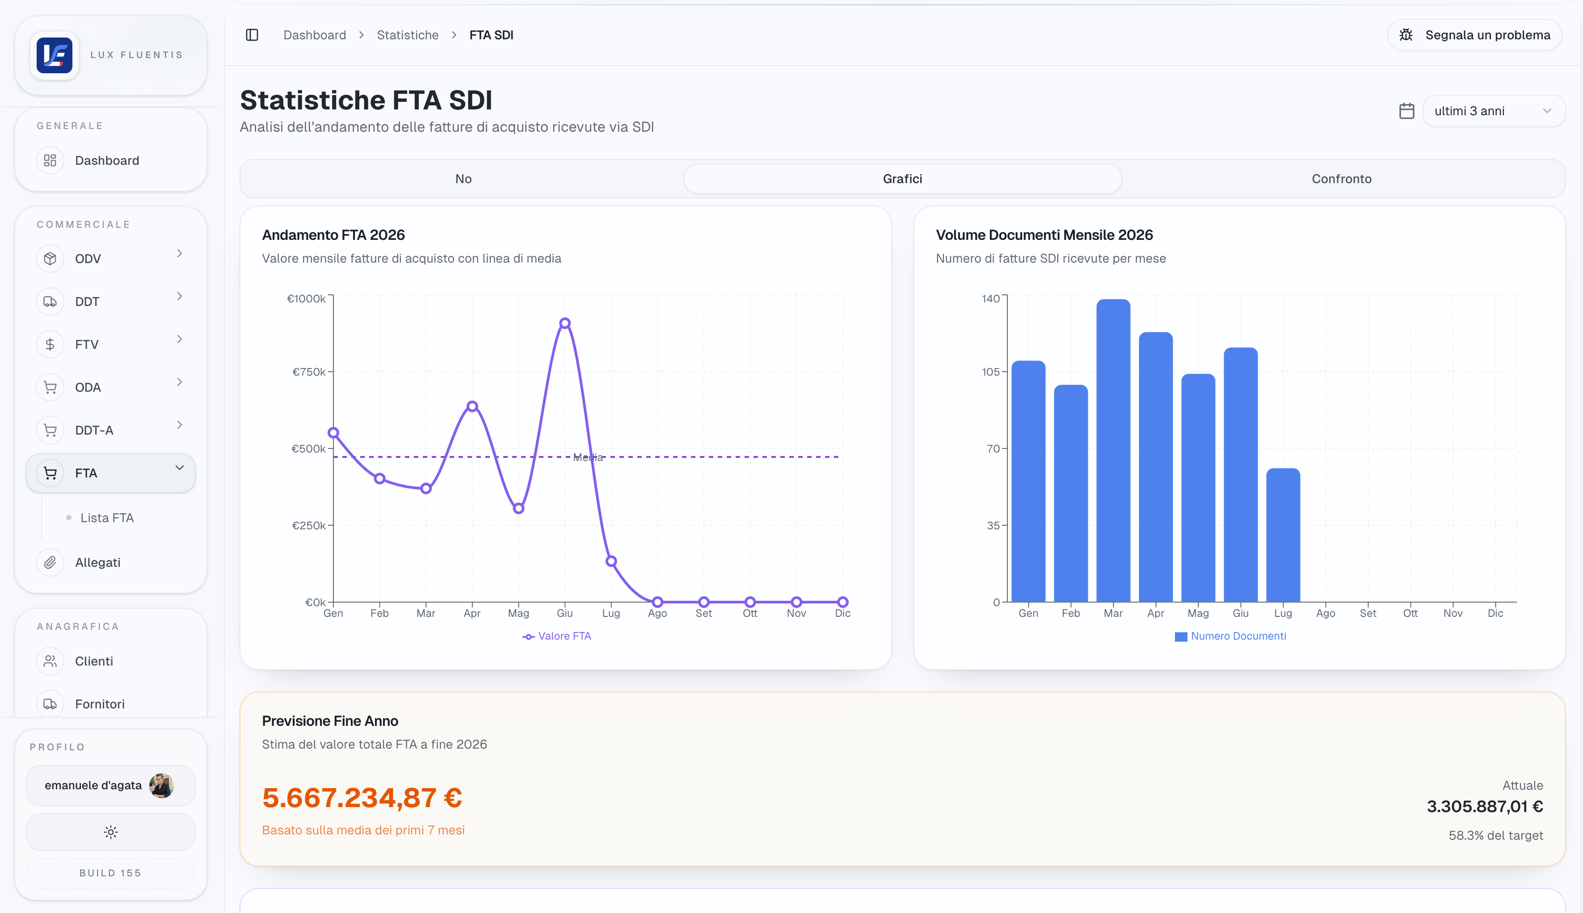The height and width of the screenshot is (913, 1583).
Task: Expand the DDT-A submenu chevron
Action: coord(180,424)
